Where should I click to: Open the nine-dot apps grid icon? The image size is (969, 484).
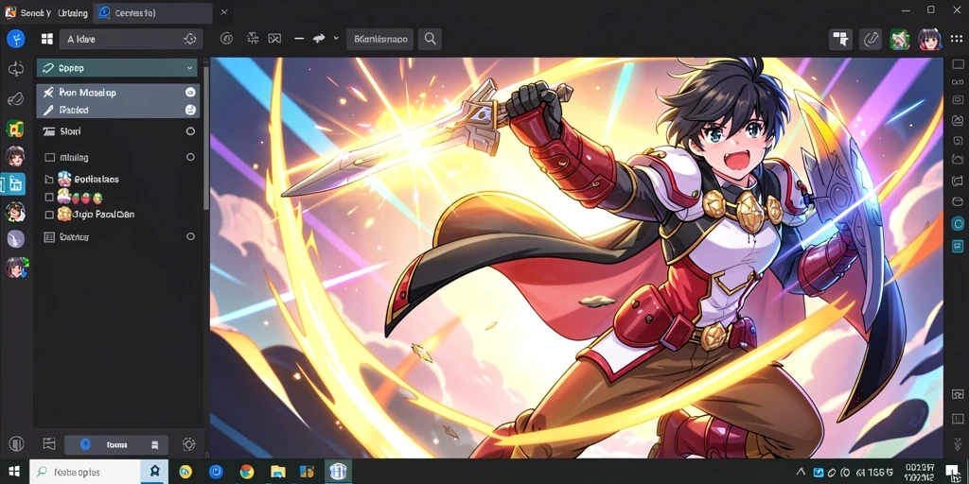click(956, 39)
